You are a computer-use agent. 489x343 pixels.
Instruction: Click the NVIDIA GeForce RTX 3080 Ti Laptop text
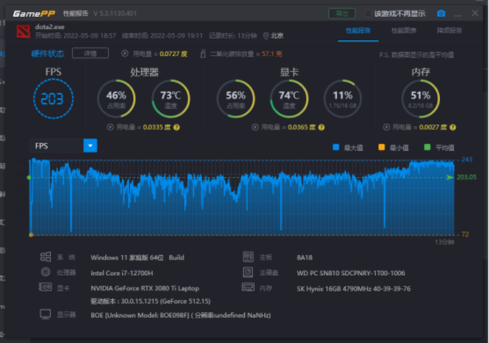pyautogui.click(x=145, y=288)
